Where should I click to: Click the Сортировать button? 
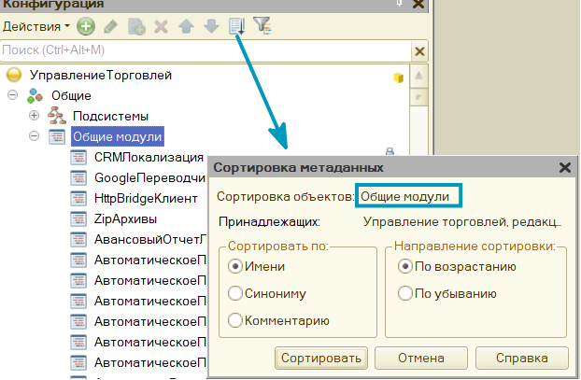(x=321, y=358)
